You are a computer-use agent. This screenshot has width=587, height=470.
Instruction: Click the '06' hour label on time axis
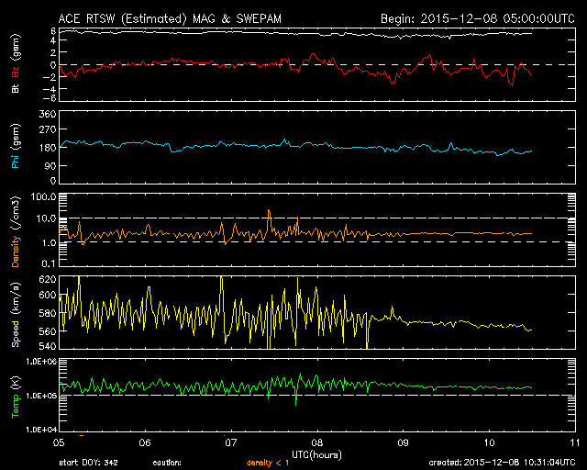[145, 443]
